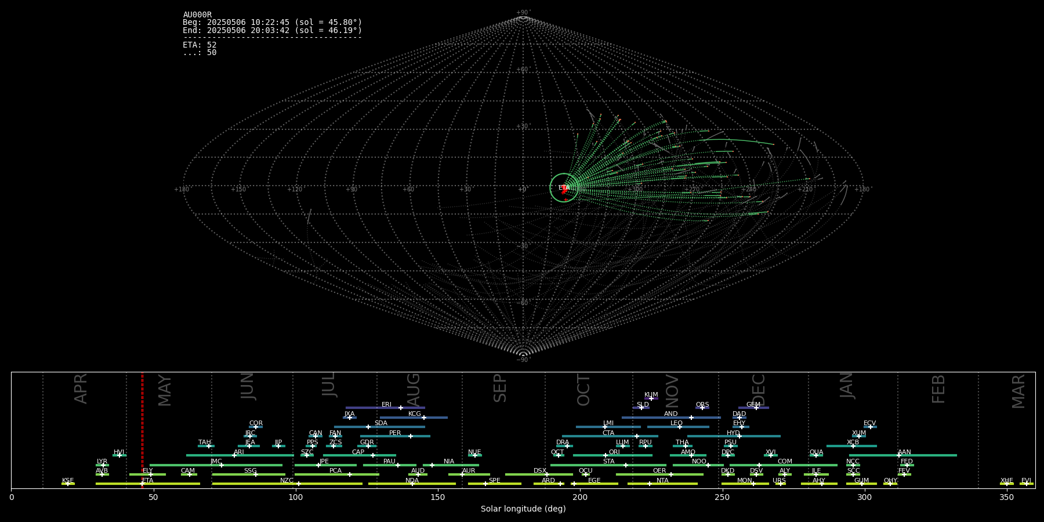Select the LEO shower label

click(x=677, y=423)
